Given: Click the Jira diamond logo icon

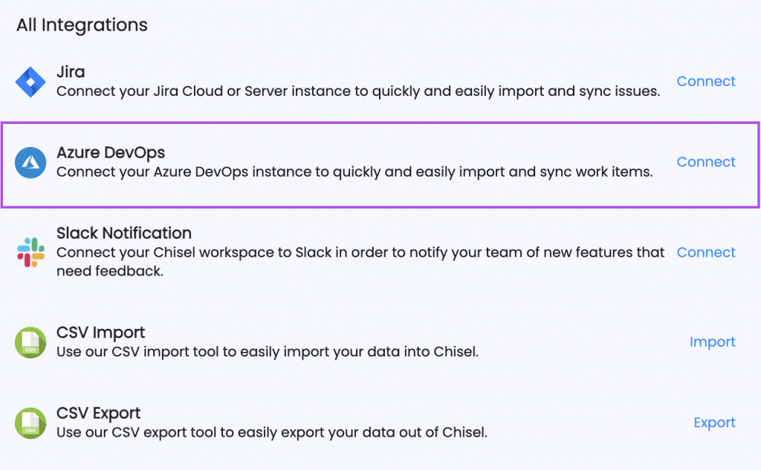Looking at the screenshot, I should click(x=30, y=82).
